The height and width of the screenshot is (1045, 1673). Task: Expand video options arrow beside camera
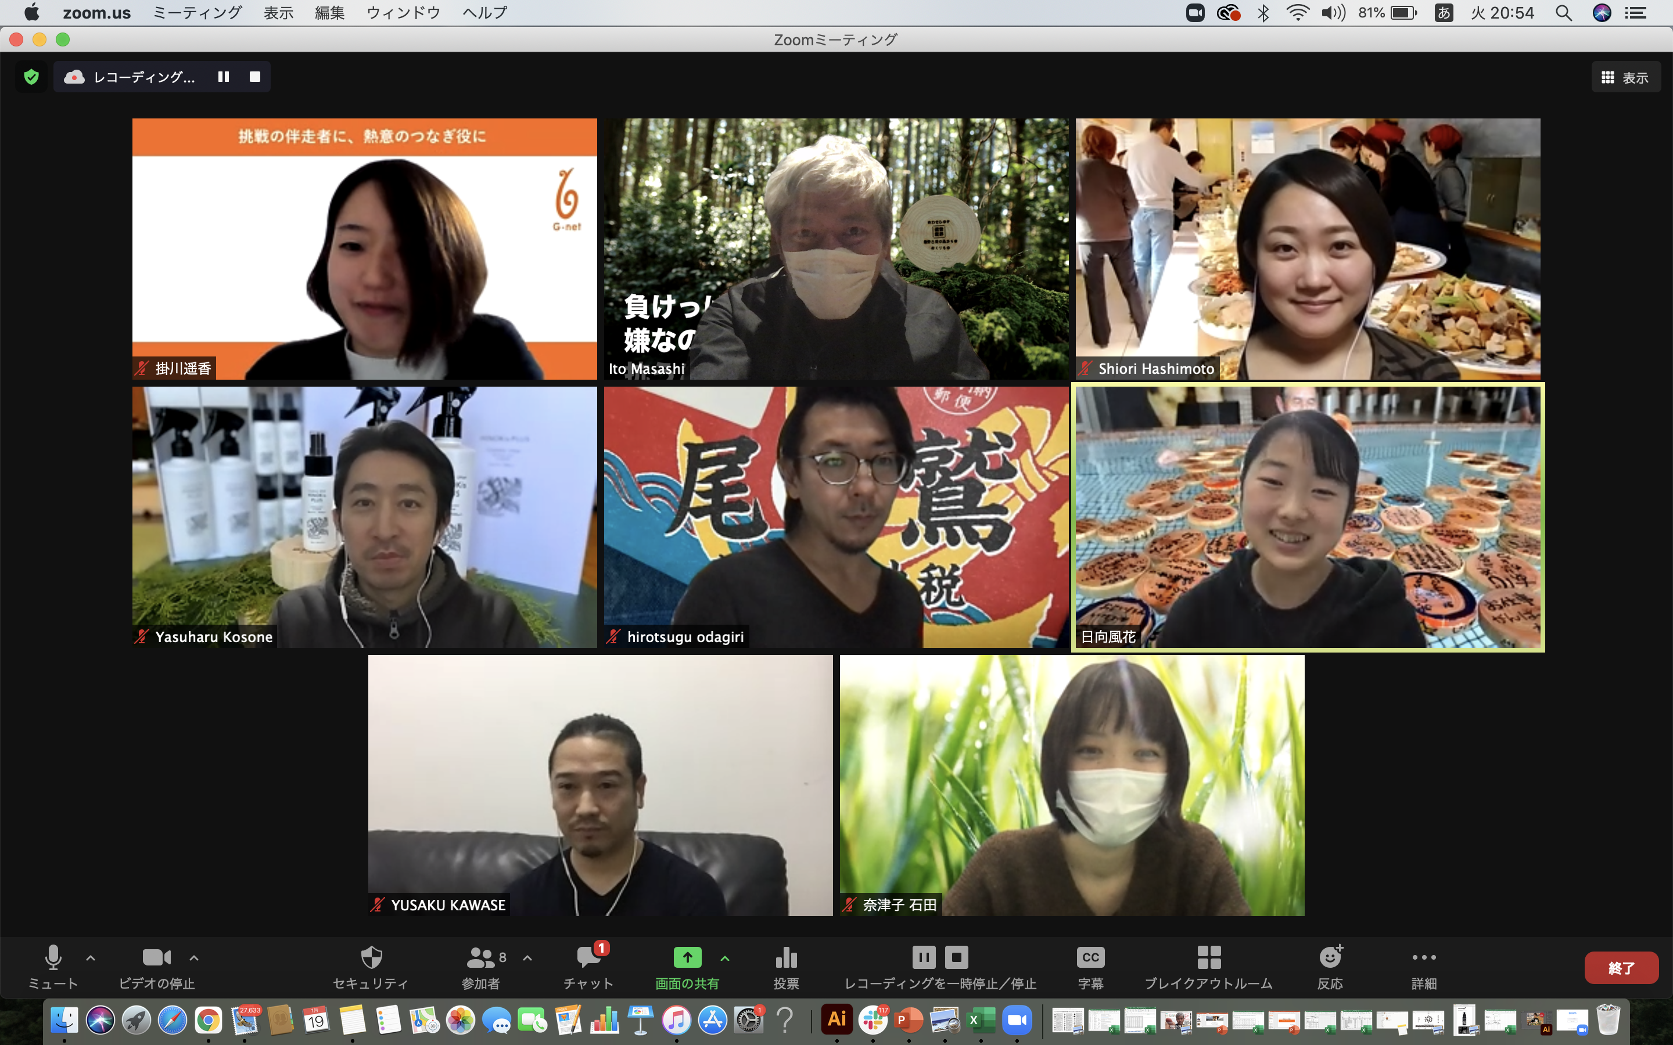pos(194,958)
